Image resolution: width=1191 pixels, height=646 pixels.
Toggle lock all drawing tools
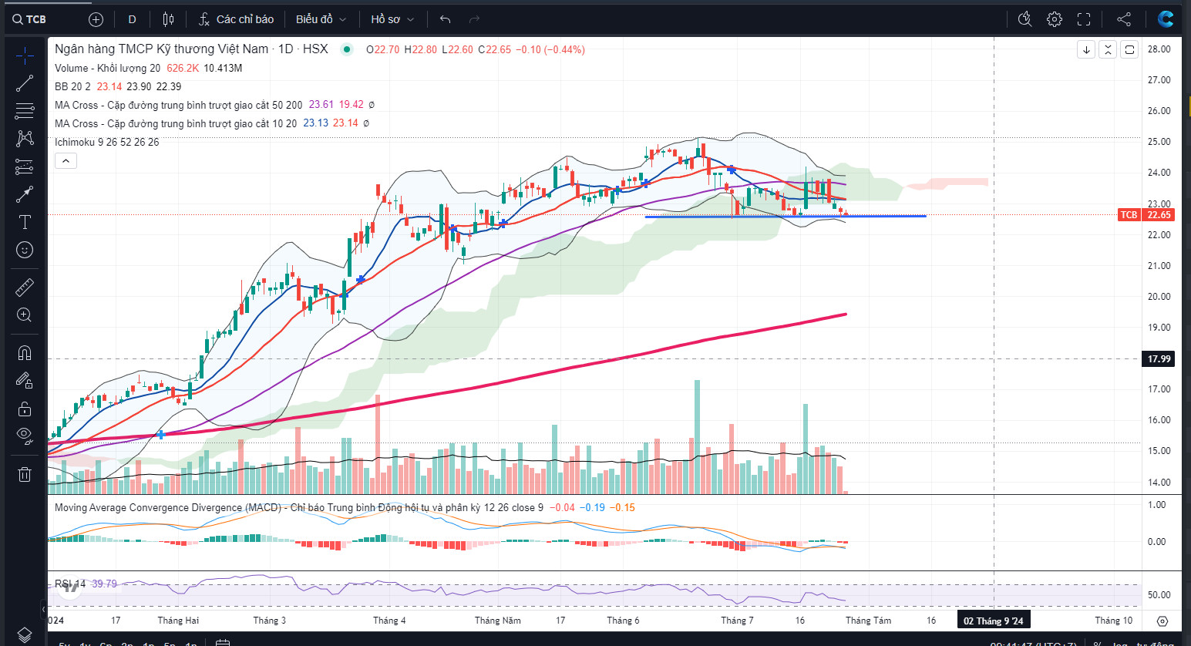click(25, 409)
